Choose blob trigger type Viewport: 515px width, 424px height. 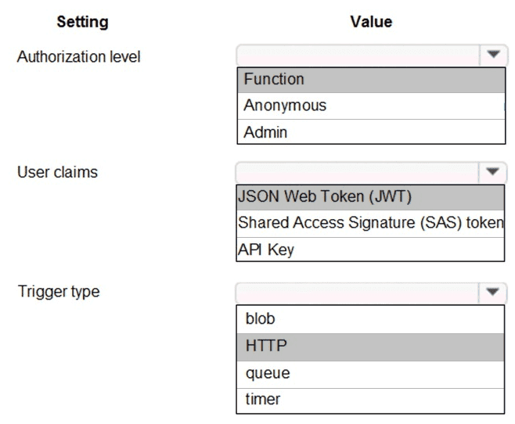tap(371, 318)
